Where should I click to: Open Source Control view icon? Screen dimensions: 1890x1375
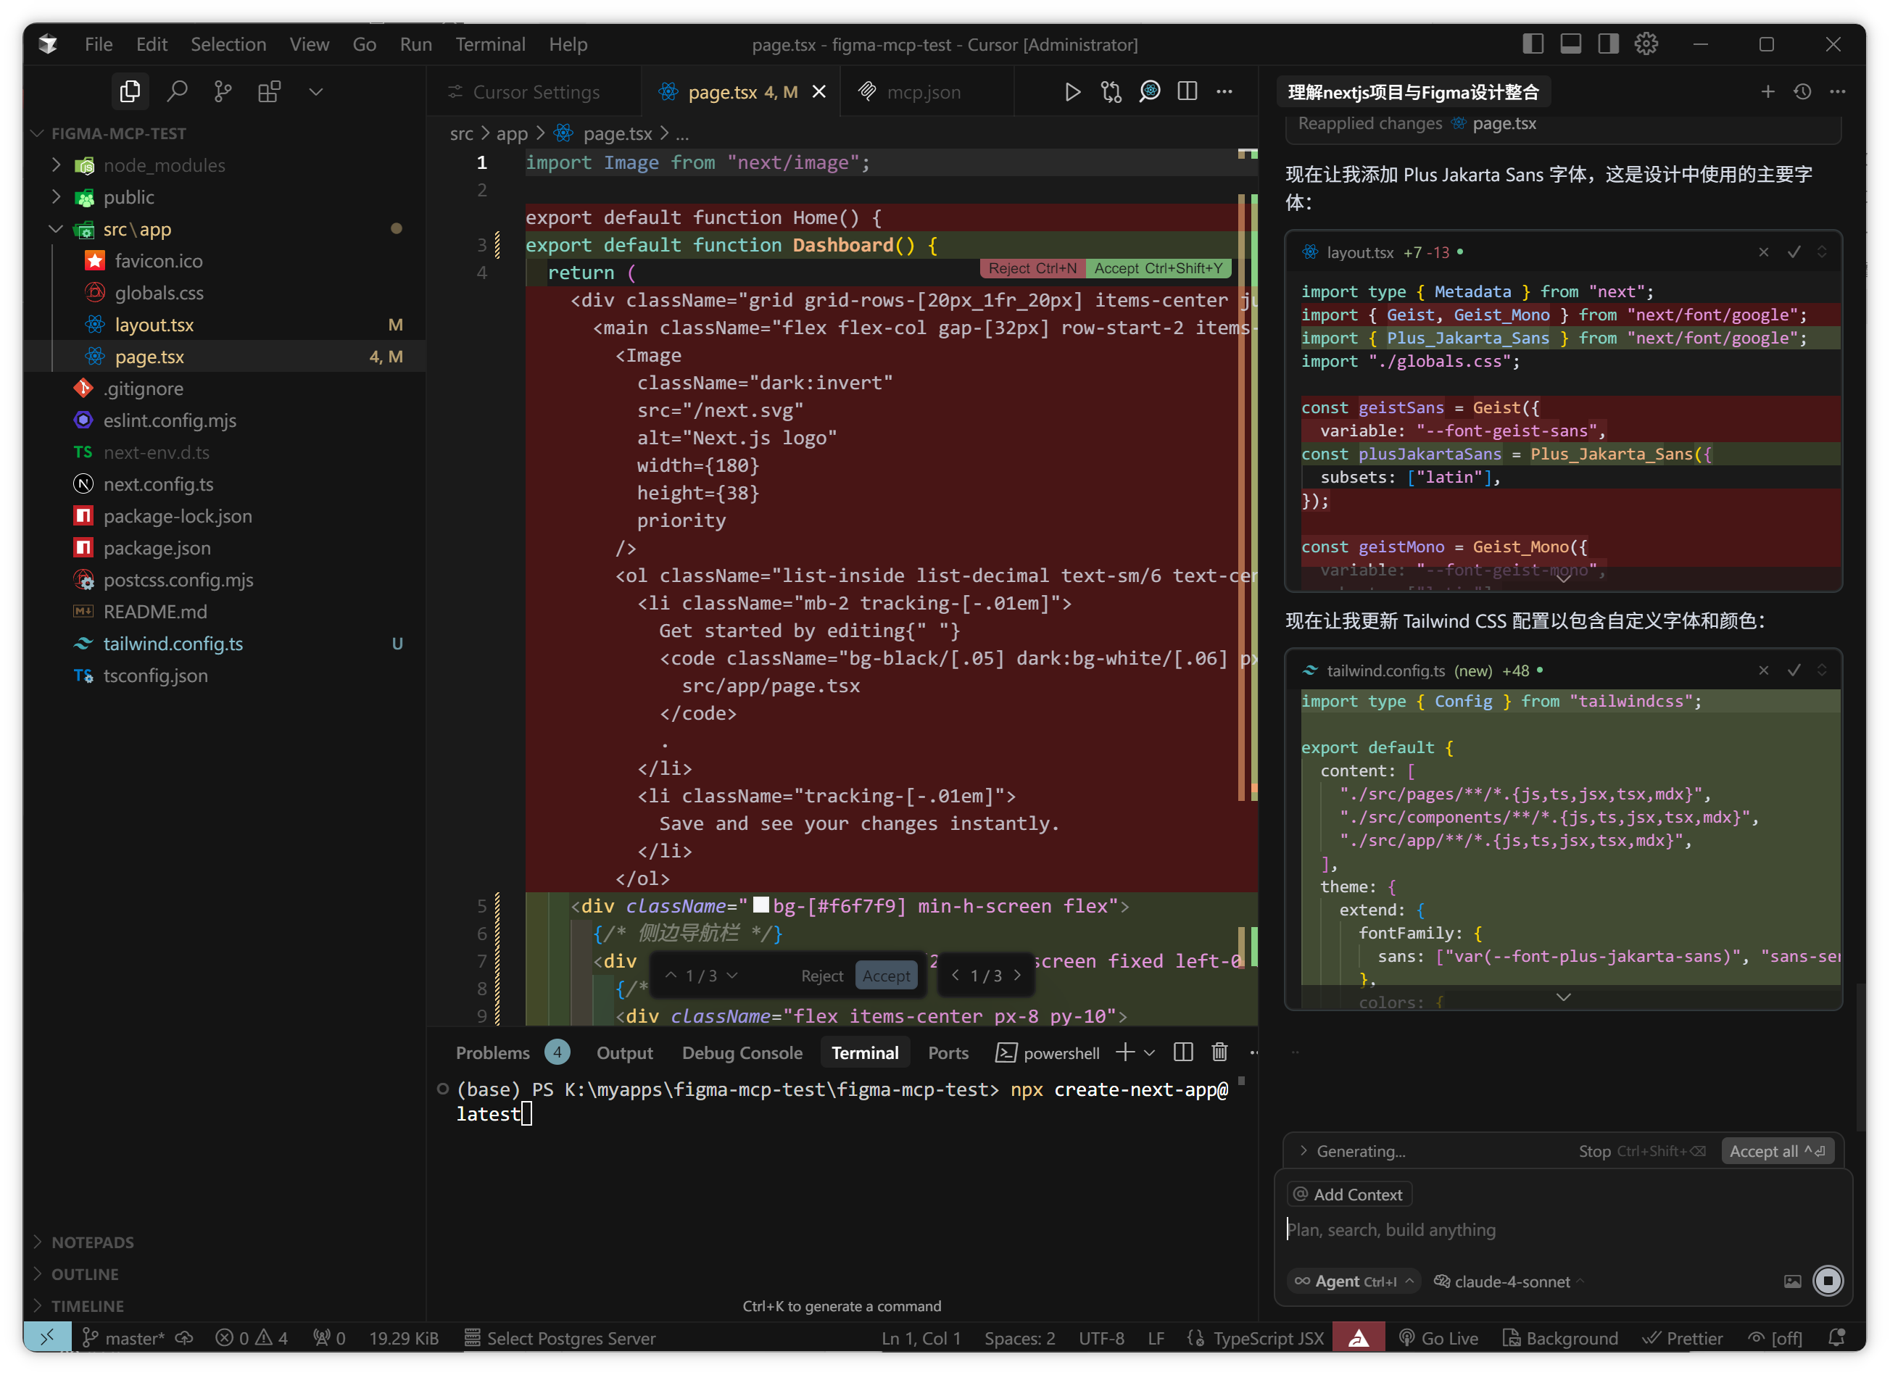(x=223, y=91)
